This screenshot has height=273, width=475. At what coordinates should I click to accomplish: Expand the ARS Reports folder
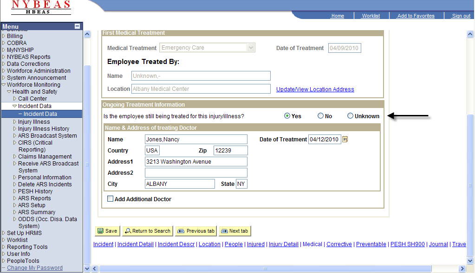(14, 198)
